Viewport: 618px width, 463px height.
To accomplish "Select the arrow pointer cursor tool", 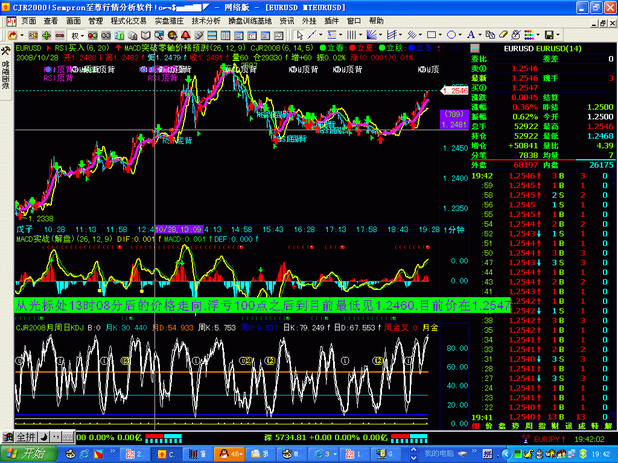I will click(x=299, y=35).
